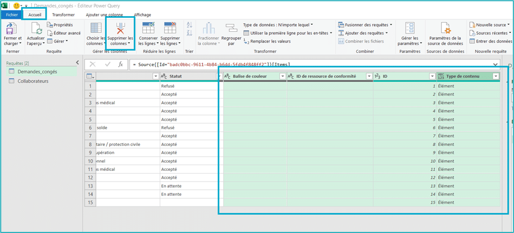514x233 pixels.
Task: Open Sources récentes dropdown
Action: tap(490, 33)
